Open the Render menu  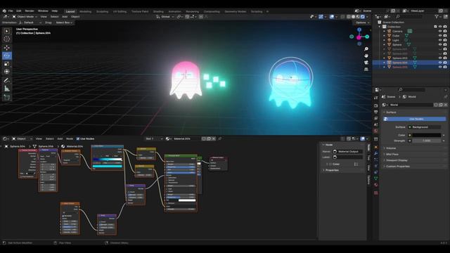pyautogui.click(x=30, y=11)
